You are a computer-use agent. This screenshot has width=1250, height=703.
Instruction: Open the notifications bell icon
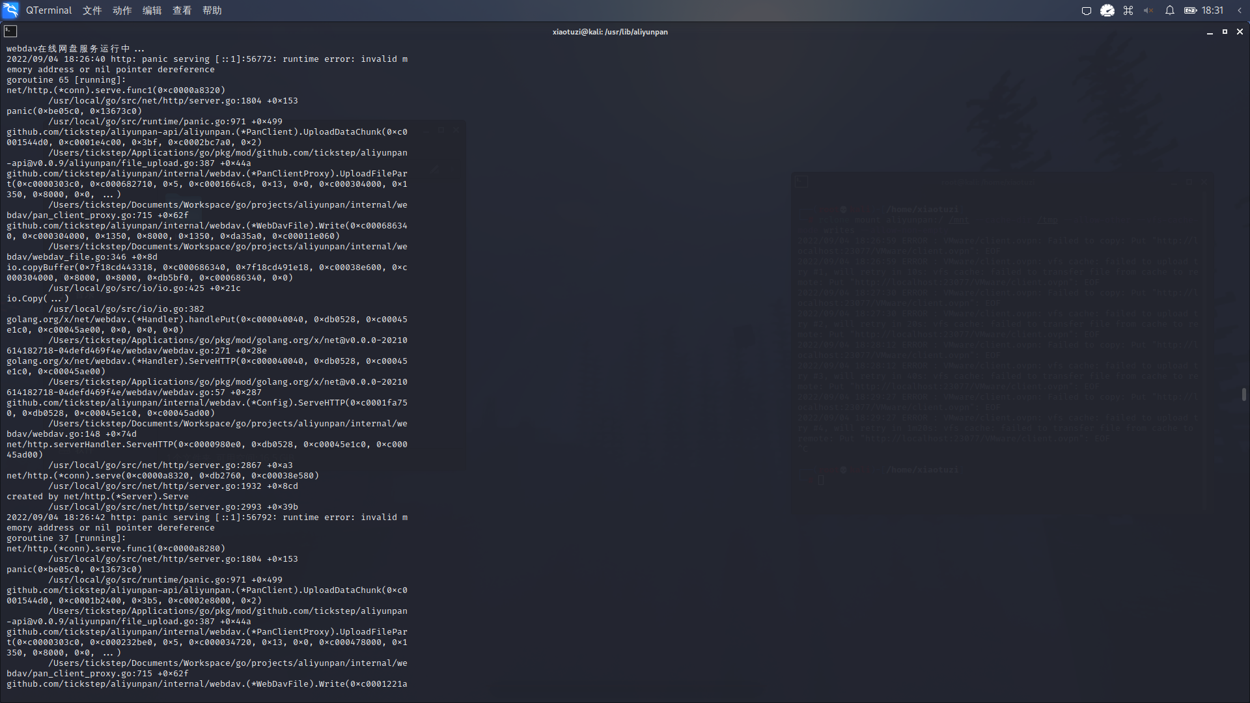(1170, 10)
